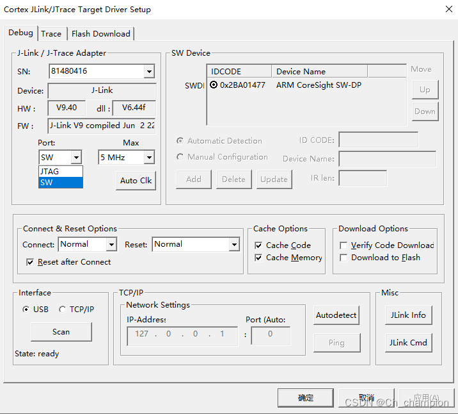Image resolution: width=458 pixels, height=414 pixels.
Task: Click the Device Name column header
Action: pos(320,71)
